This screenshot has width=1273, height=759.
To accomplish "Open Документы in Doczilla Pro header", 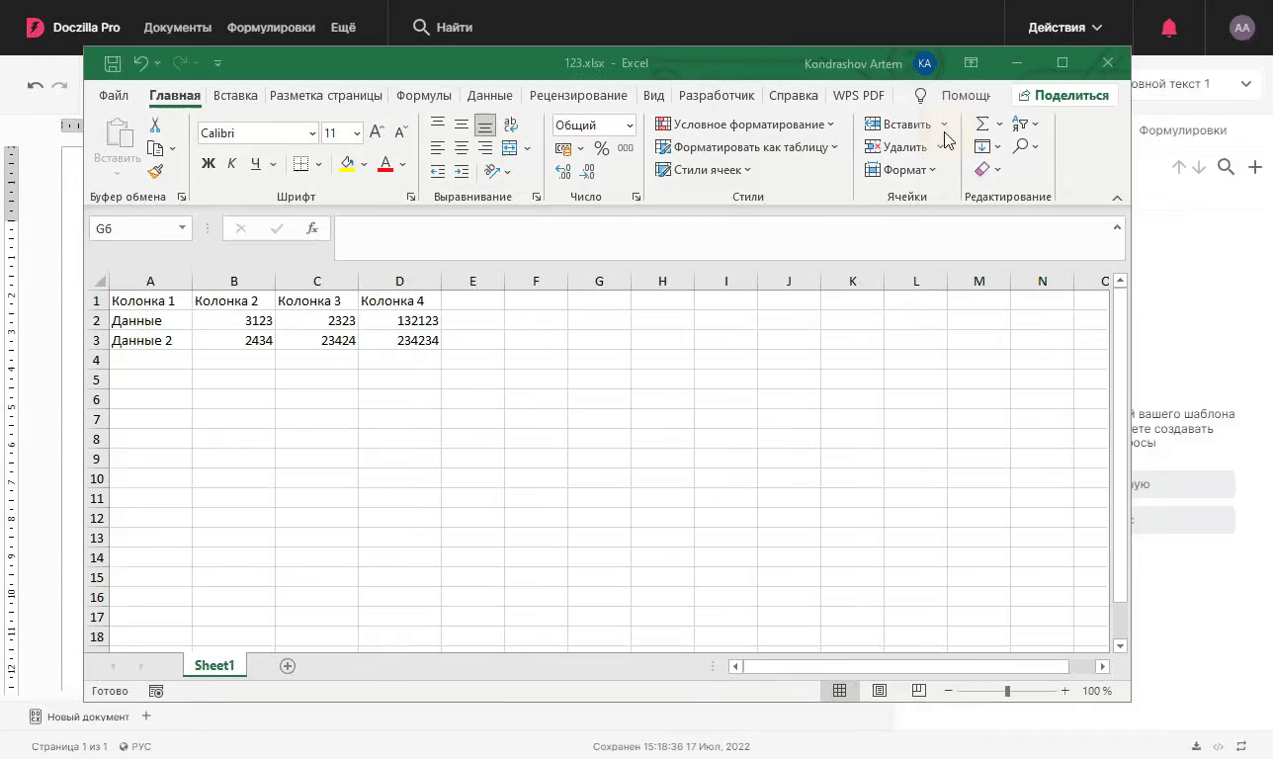I will tap(178, 28).
